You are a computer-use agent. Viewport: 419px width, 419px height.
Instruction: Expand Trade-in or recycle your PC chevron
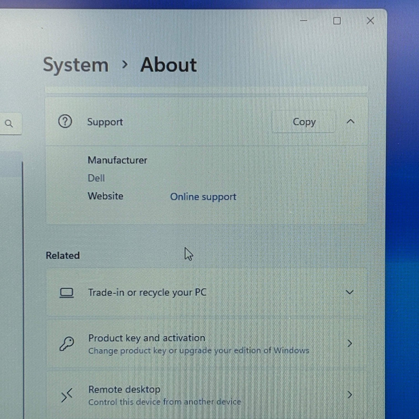tap(350, 292)
